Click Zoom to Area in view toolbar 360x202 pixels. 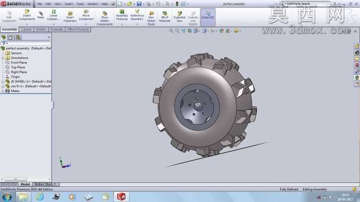click(x=177, y=31)
